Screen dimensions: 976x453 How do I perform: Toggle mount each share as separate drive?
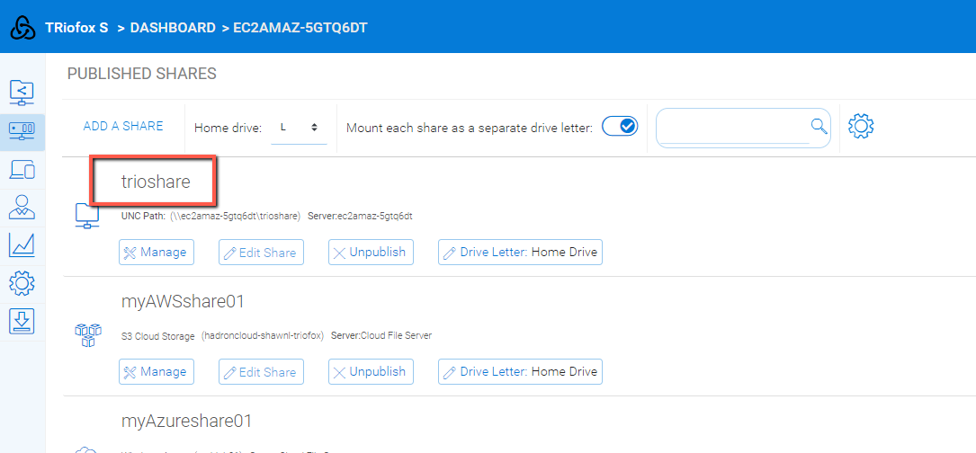click(x=620, y=127)
